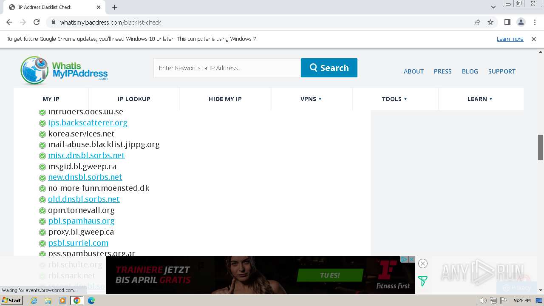Open ips.backscatterer.org link
The height and width of the screenshot is (306, 544).
pos(88,123)
